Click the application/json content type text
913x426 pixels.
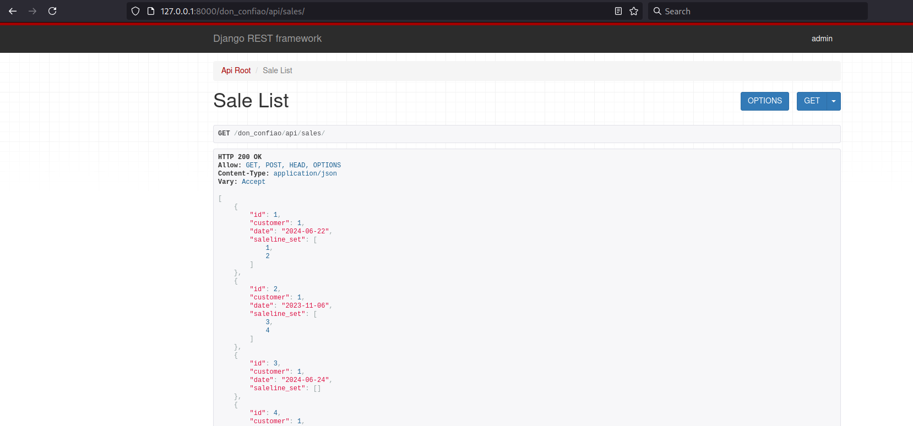coord(305,173)
